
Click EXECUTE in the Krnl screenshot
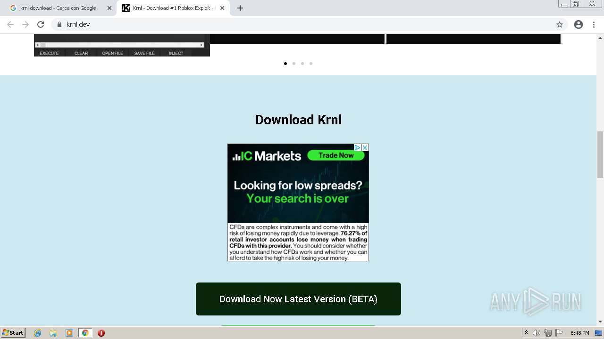pos(49,53)
